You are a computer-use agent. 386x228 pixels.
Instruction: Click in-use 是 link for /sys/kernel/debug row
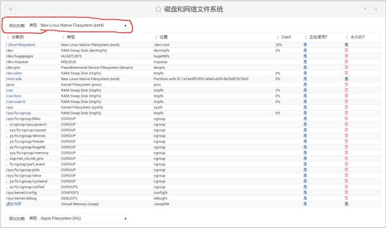305,198
